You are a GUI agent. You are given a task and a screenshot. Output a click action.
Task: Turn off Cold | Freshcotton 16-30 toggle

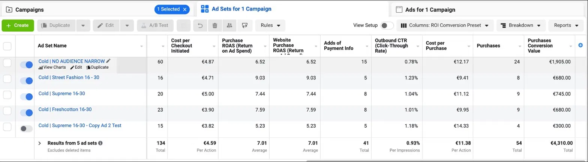click(x=26, y=113)
